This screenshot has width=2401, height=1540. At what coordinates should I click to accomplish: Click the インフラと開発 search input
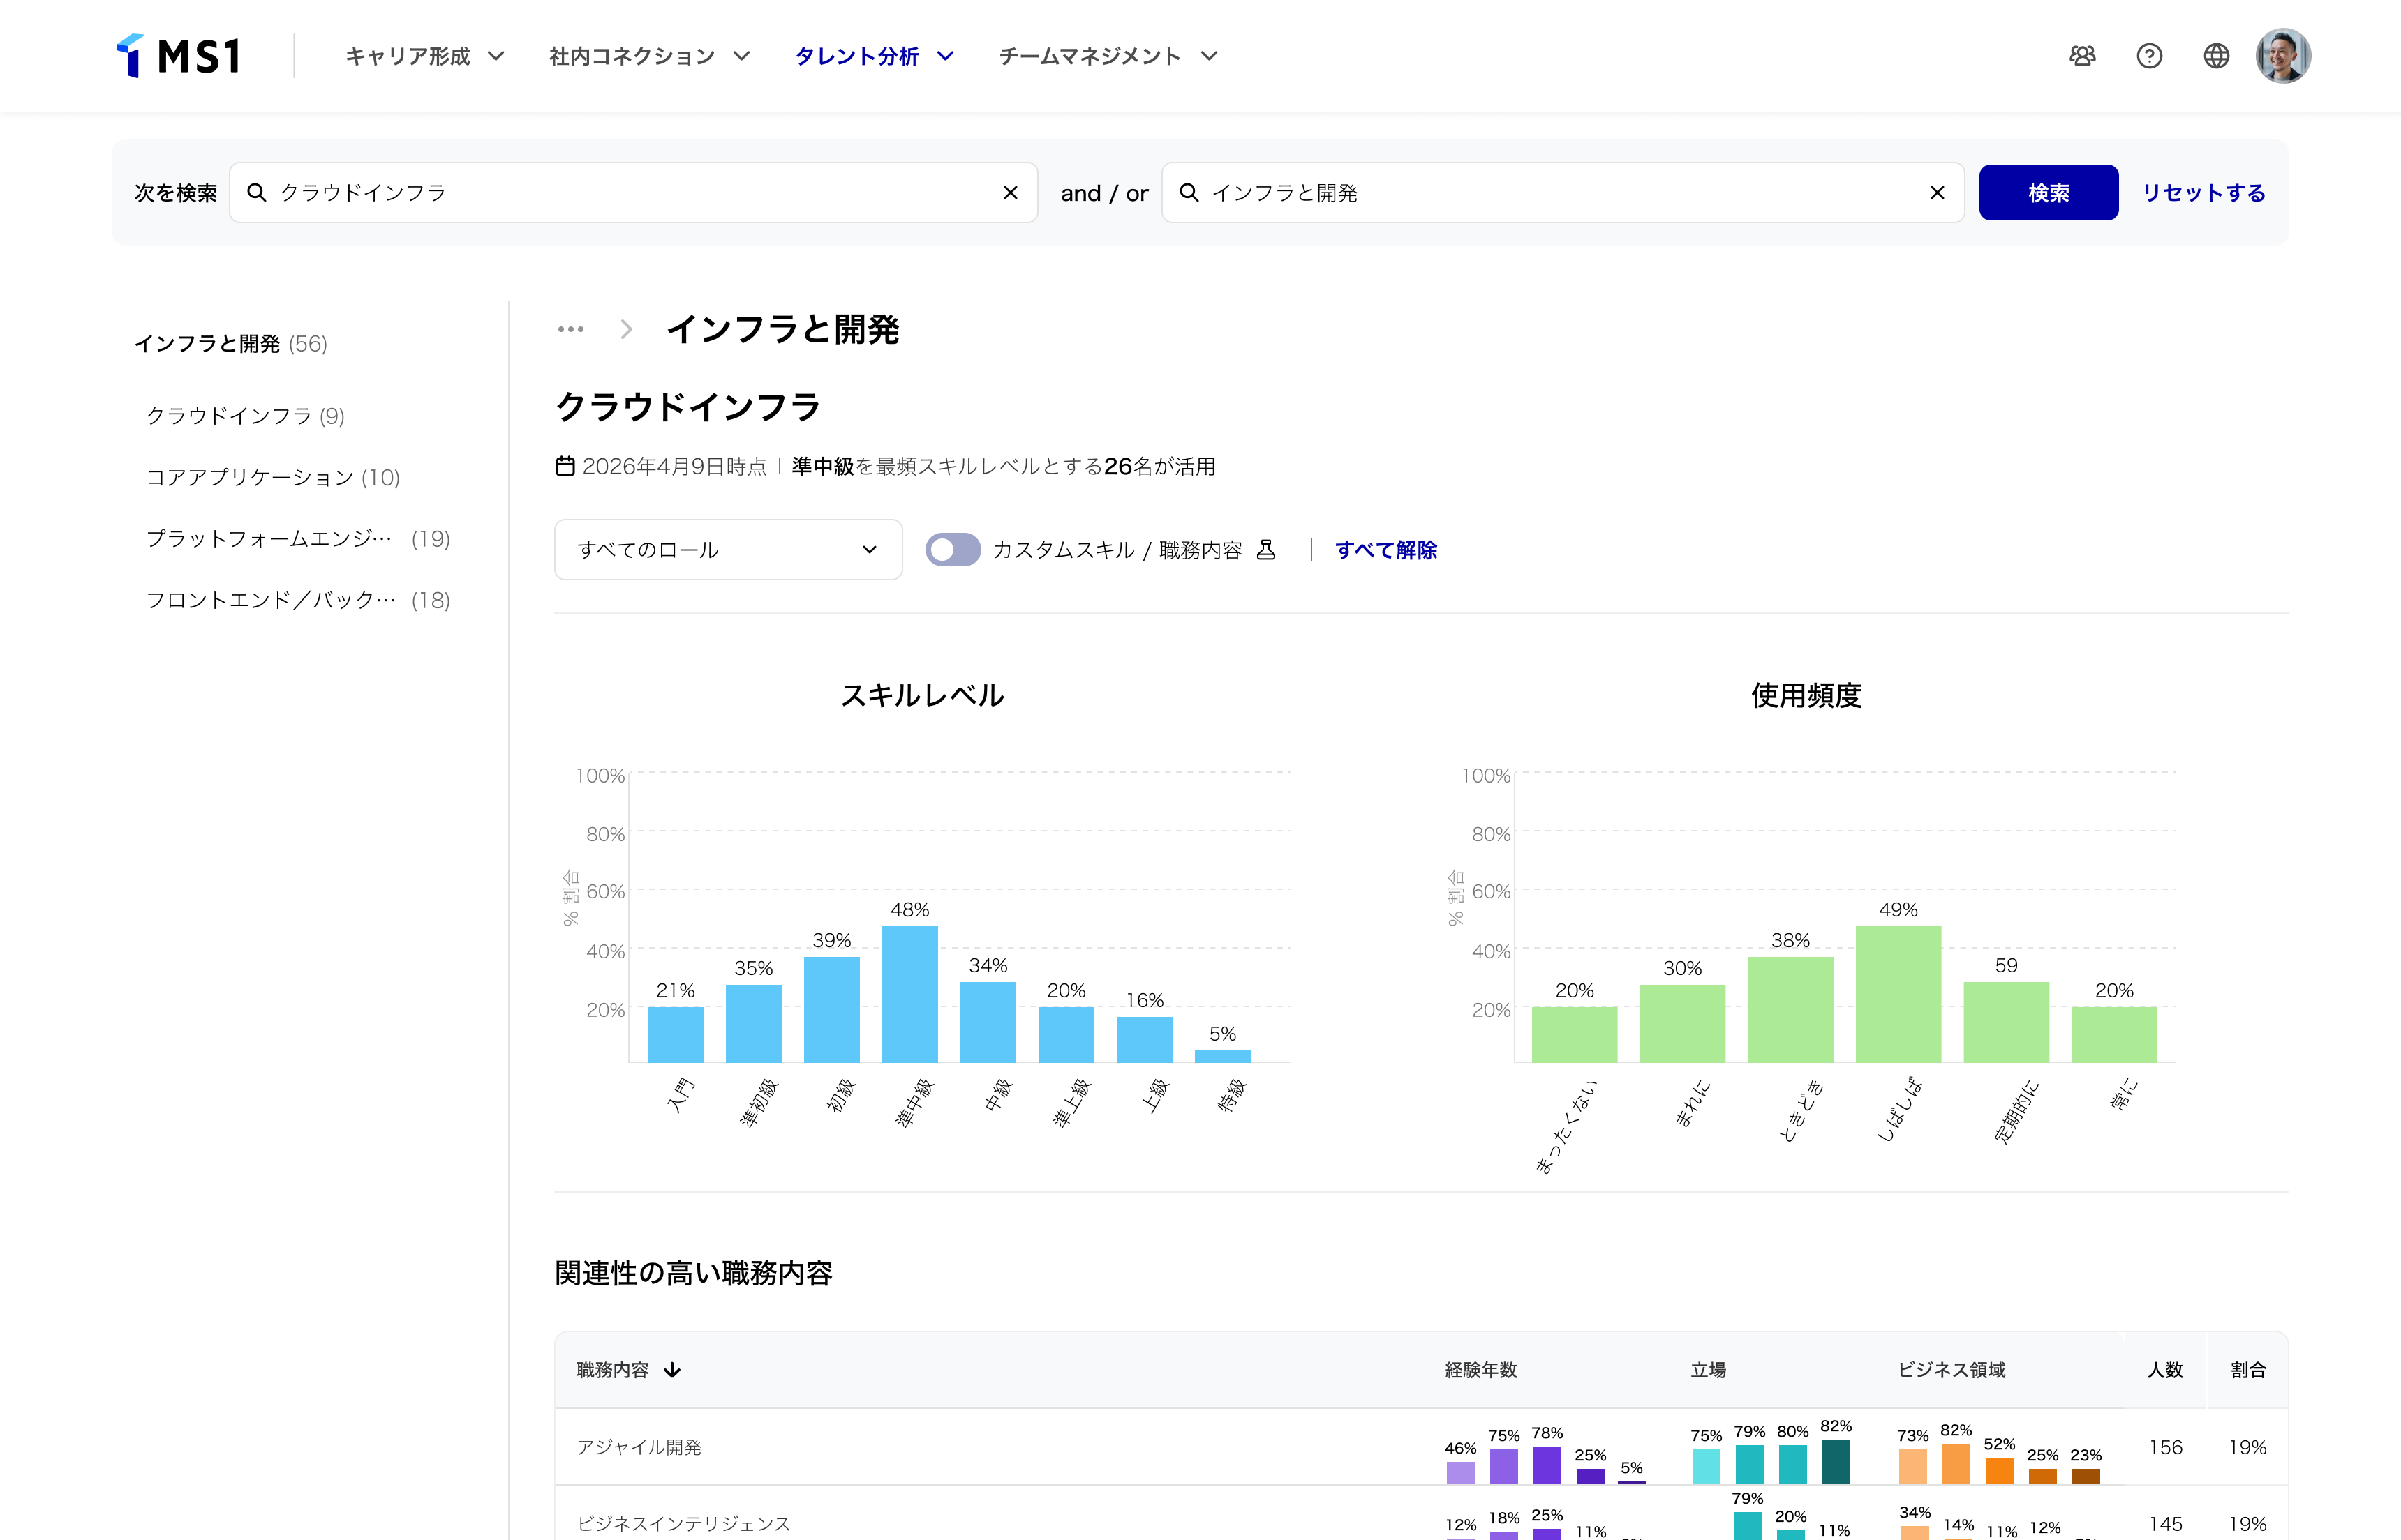[1563, 193]
